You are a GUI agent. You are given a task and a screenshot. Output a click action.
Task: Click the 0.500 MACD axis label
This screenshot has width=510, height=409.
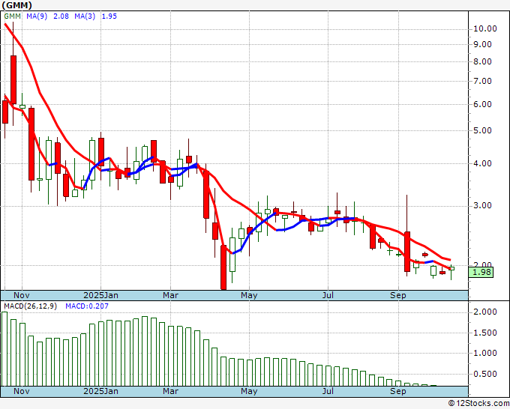point(485,375)
